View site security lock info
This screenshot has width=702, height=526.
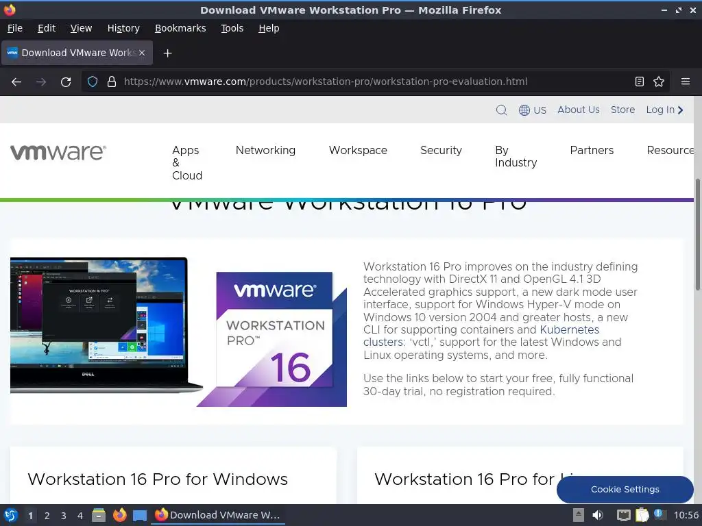(x=112, y=82)
